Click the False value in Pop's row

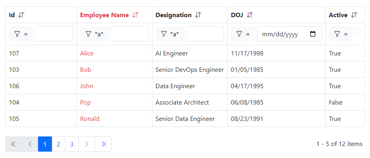(x=336, y=103)
